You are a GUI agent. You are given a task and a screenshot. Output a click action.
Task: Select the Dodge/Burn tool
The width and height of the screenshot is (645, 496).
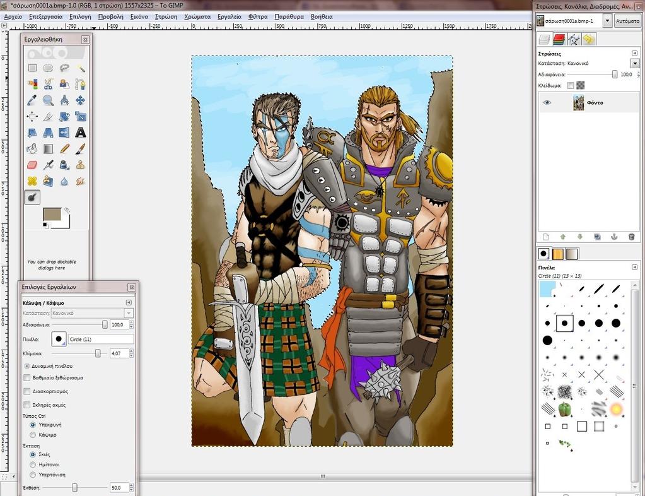(32, 198)
